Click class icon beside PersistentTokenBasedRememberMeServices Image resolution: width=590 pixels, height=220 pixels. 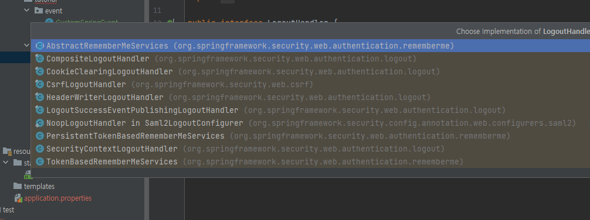click(x=39, y=136)
